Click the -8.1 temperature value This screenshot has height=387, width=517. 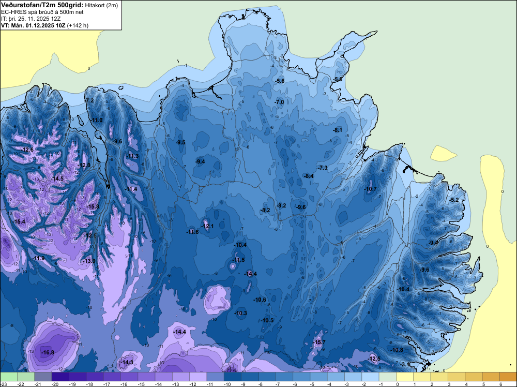pos(338,130)
